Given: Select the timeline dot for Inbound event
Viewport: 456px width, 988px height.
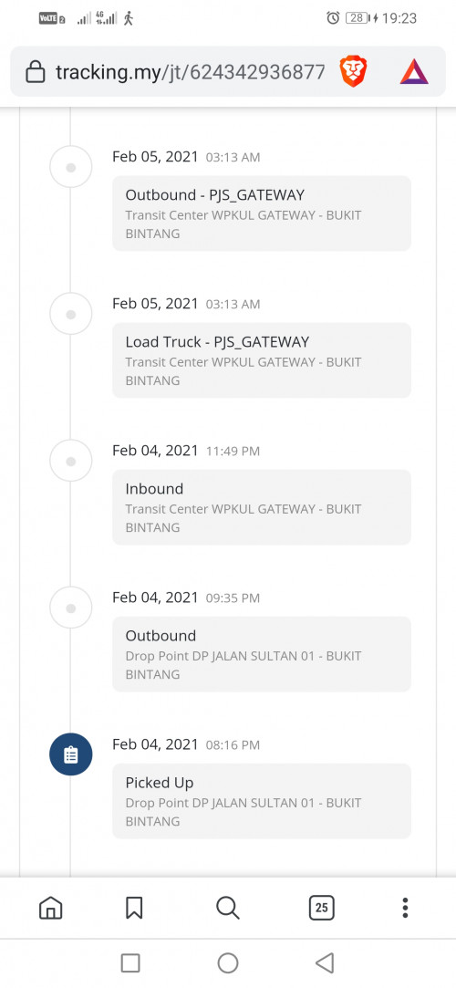Looking at the screenshot, I should coord(71,462).
